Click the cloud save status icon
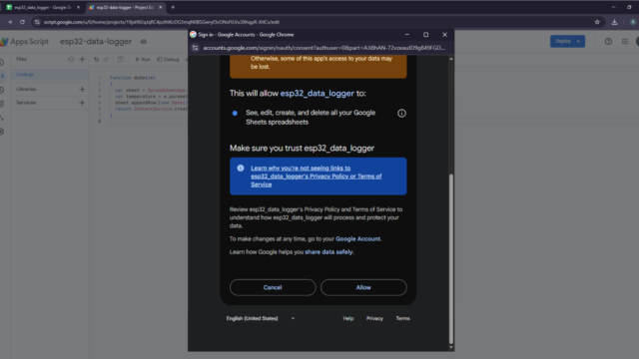 point(144,42)
